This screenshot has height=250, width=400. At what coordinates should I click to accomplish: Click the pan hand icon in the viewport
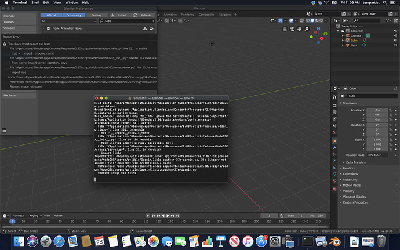coord(299,29)
